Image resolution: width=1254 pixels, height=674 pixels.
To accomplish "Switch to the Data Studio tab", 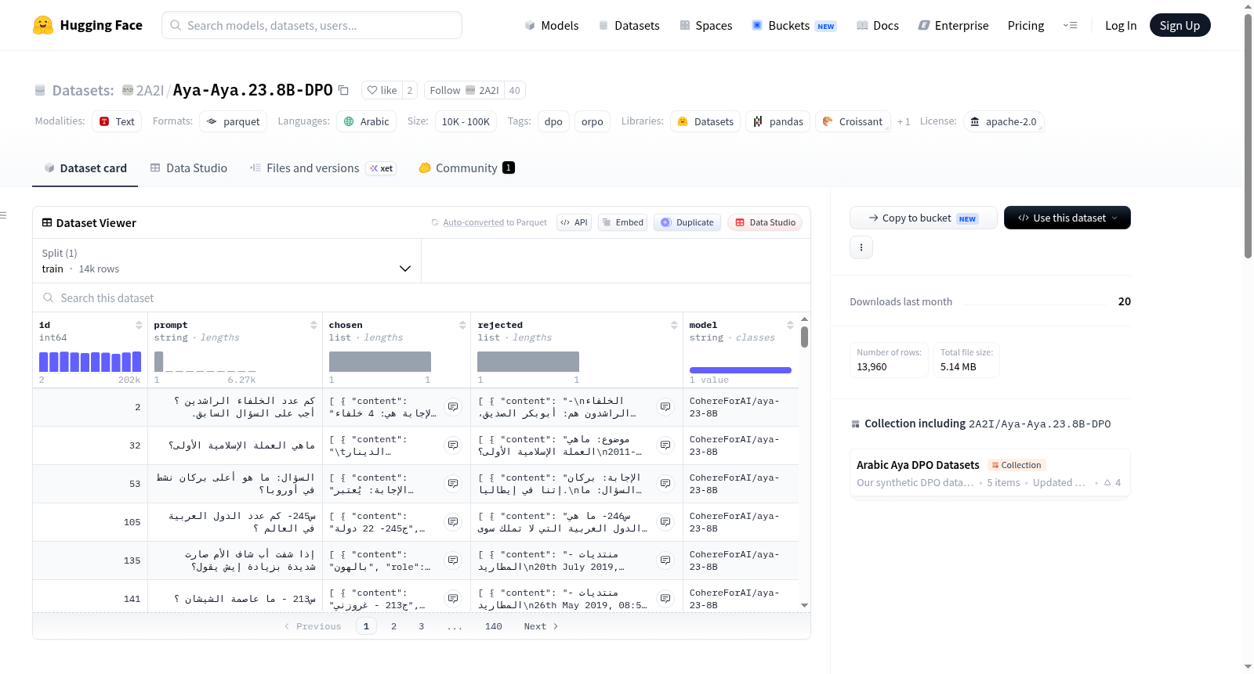I will point(189,168).
